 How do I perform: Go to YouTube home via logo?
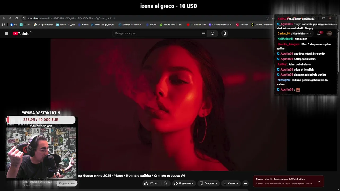click(21, 33)
